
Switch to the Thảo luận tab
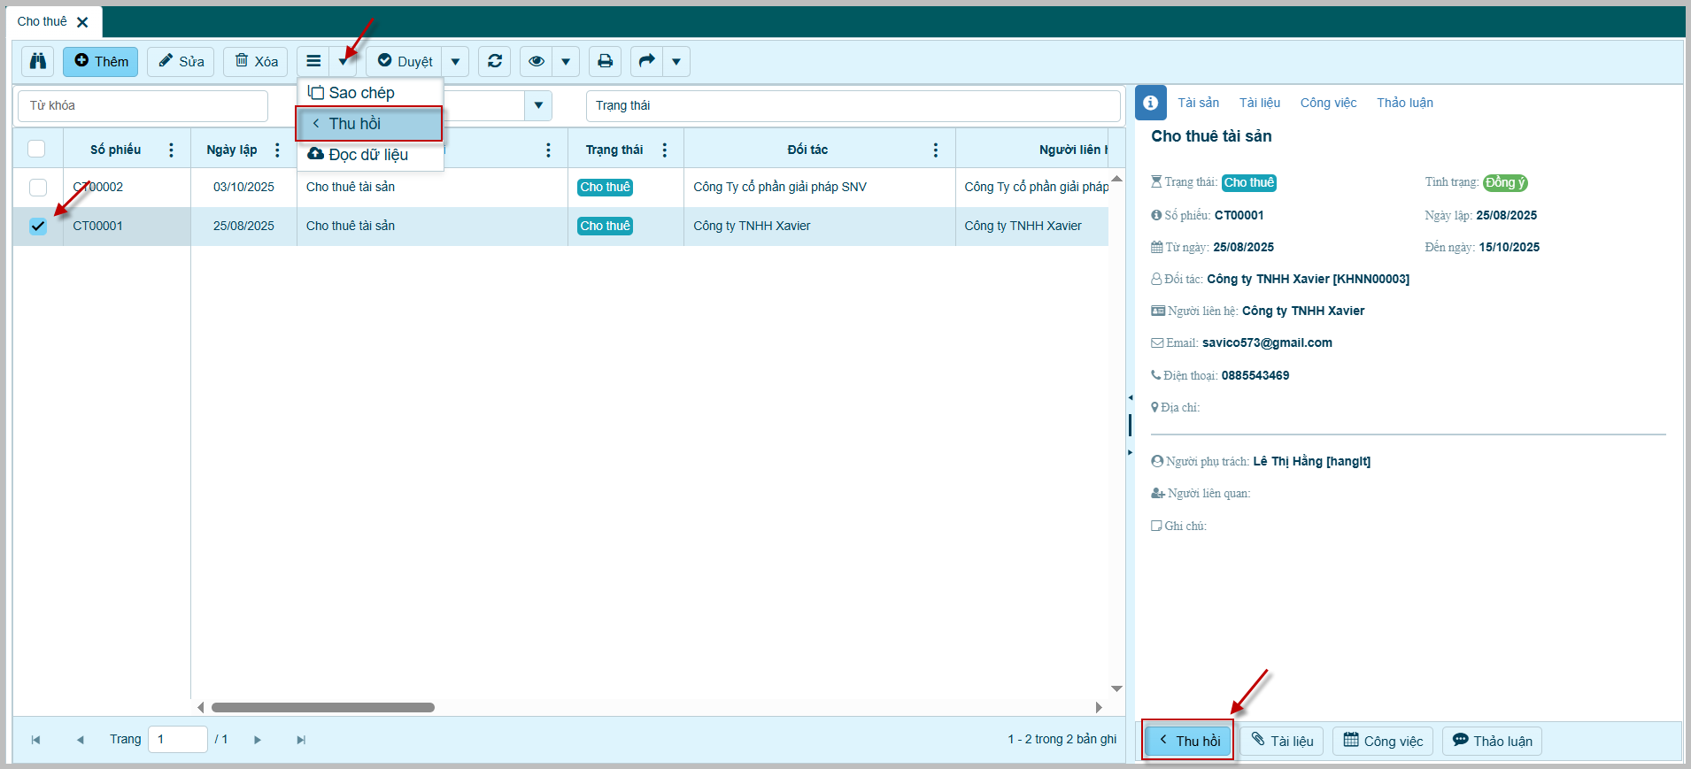[x=1404, y=103]
